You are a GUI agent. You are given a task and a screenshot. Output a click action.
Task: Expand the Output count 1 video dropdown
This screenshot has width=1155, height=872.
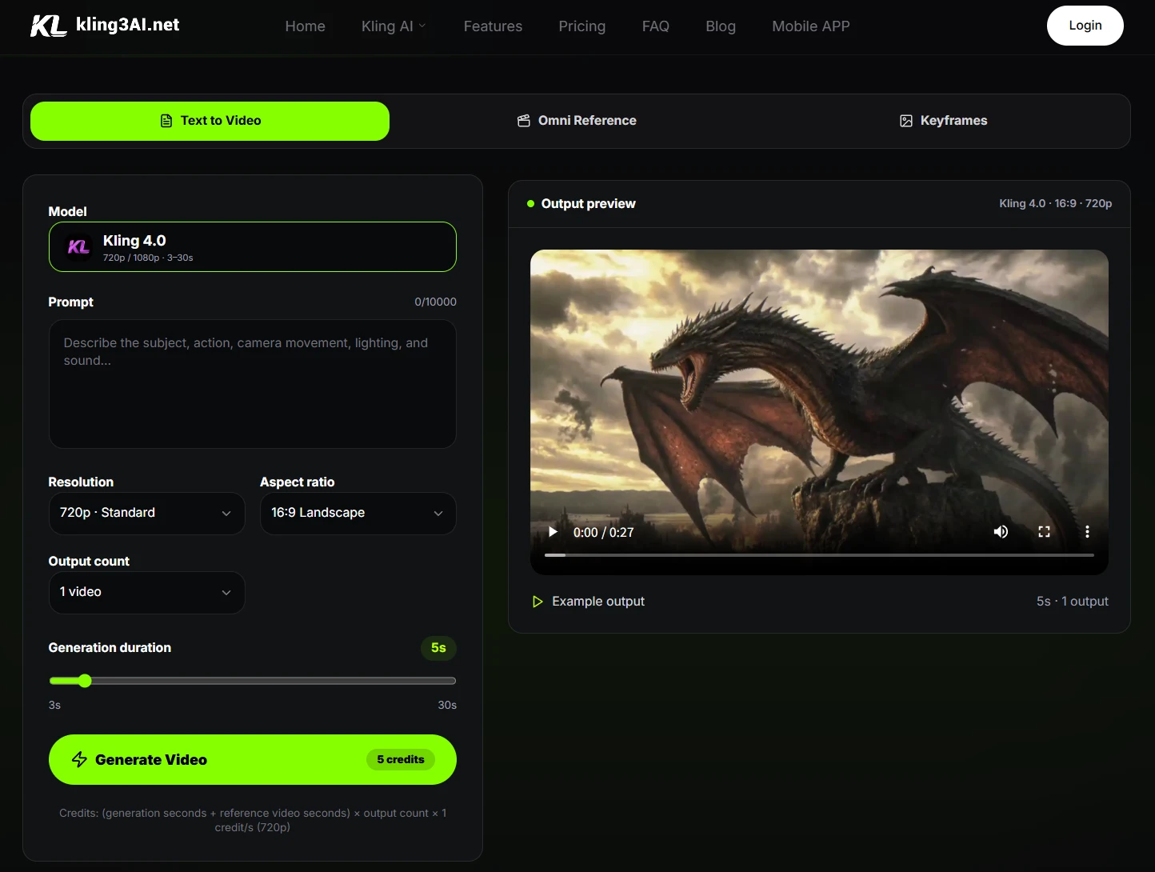[x=146, y=592]
